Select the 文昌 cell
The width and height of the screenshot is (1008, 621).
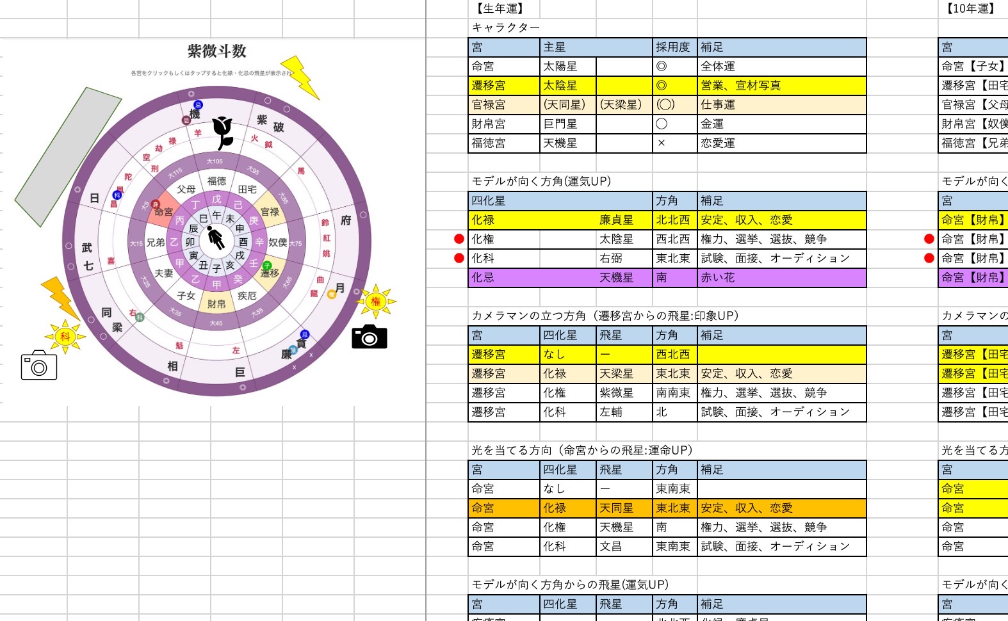coord(624,547)
